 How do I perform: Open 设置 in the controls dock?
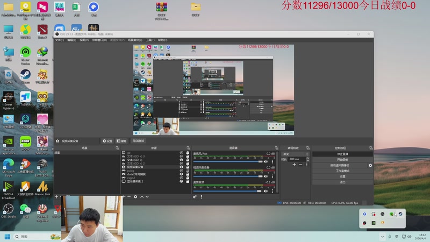coord(342,176)
